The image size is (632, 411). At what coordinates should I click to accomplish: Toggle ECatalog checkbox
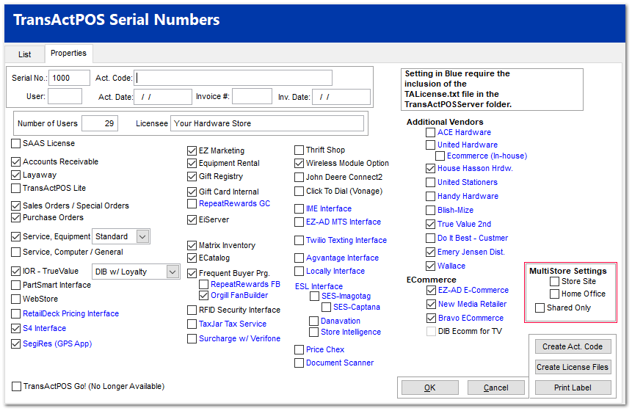pyautogui.click(x=192, y=258)
